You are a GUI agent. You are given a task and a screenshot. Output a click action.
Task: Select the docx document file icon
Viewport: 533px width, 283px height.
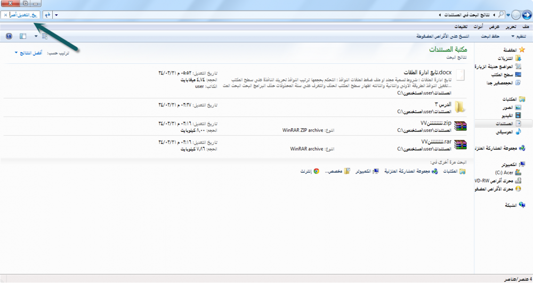coord(460,75)
